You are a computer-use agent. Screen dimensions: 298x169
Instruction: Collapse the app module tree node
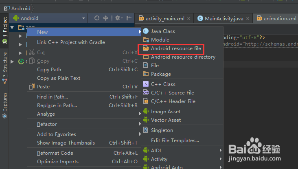[x=12, y=28]
